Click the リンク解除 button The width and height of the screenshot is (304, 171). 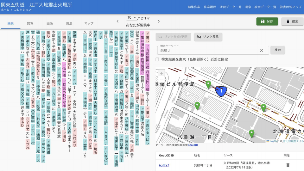(208, 37)
